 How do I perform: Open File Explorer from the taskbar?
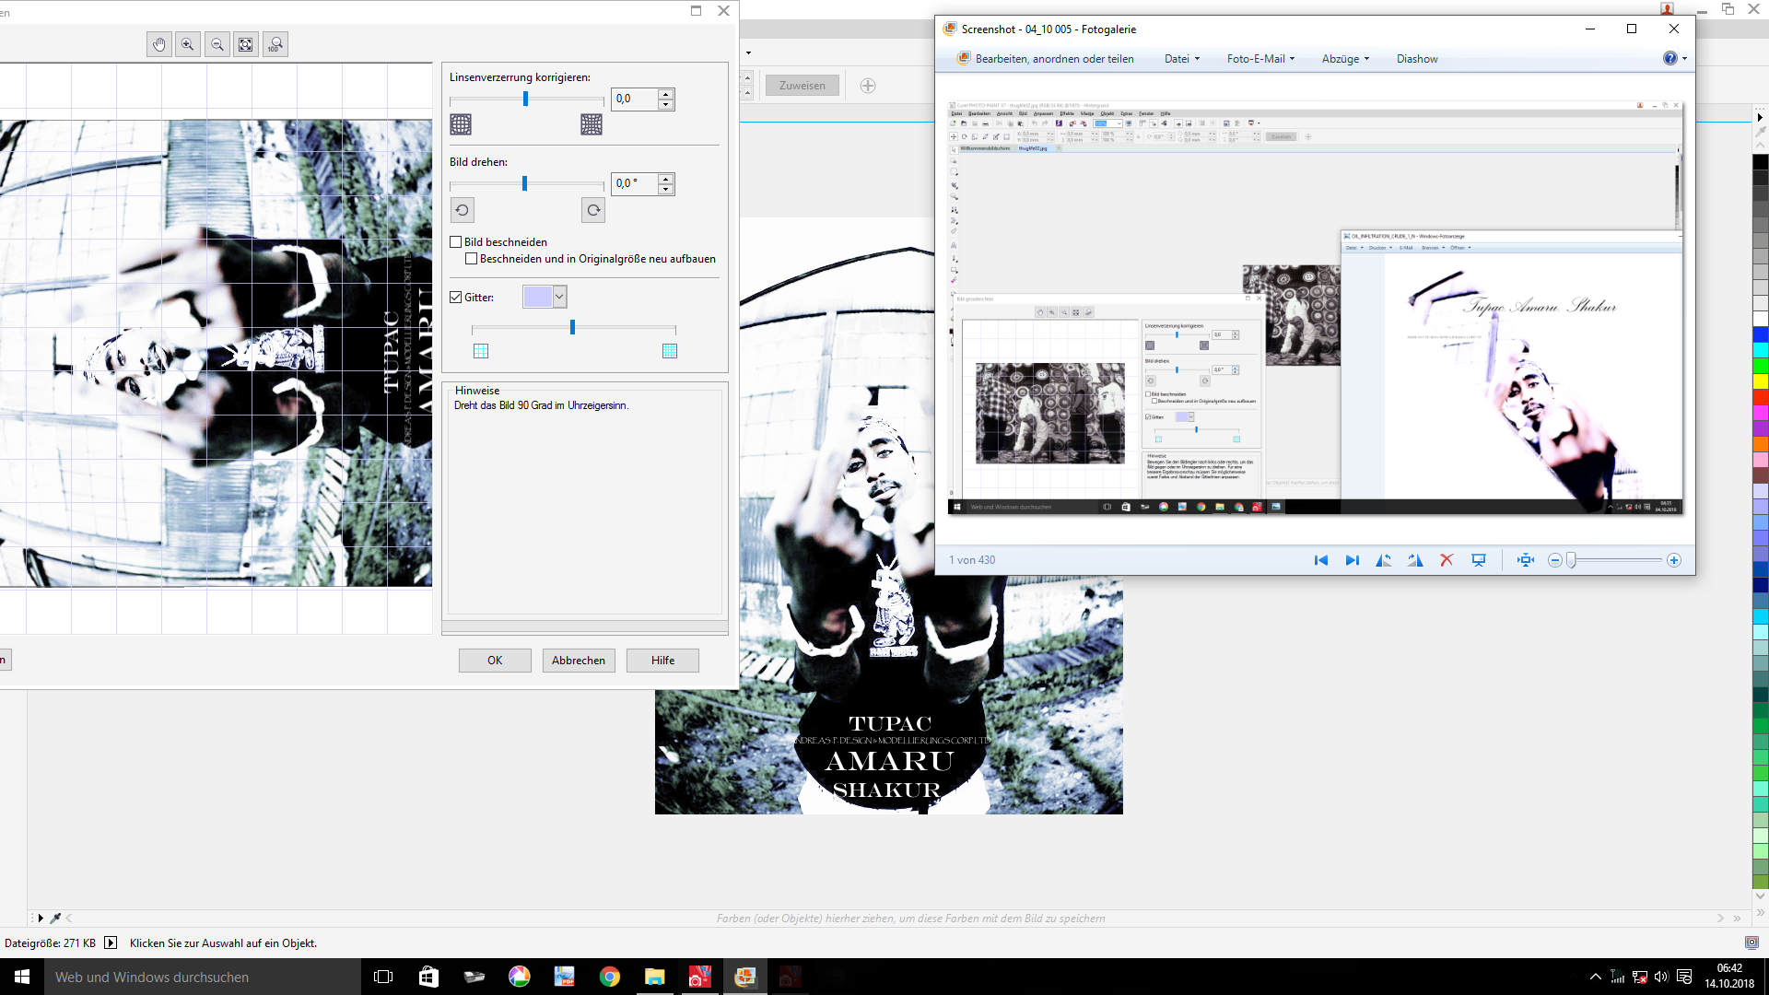[654, 977]
